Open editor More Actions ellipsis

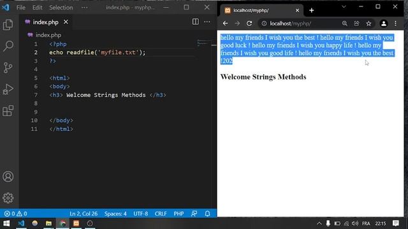207,22
